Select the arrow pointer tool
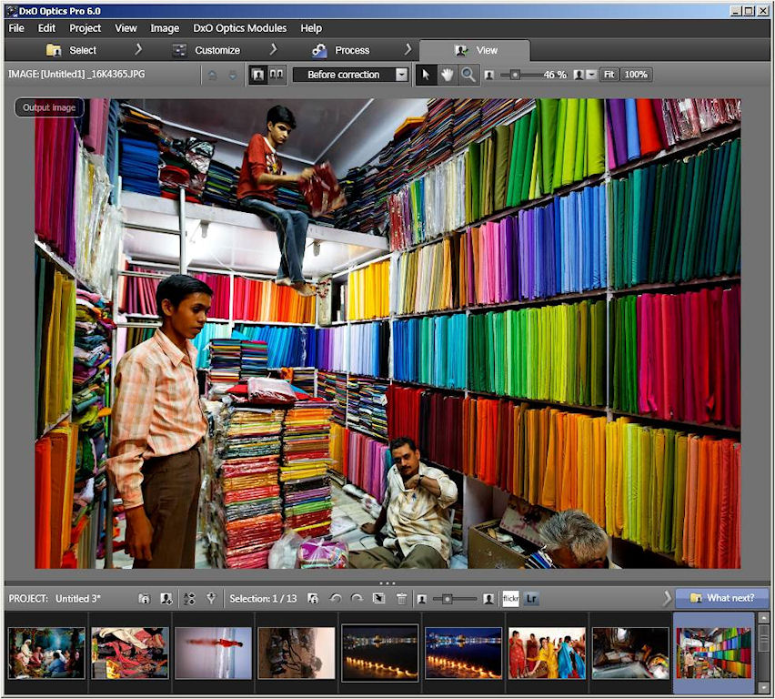The width and height of the screenshot is (775, 699). pyautogui.click(x=426, y=75)
